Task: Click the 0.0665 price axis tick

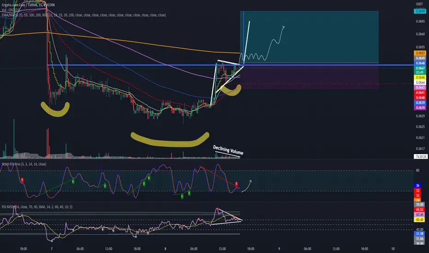Action: tap(420, 21)
